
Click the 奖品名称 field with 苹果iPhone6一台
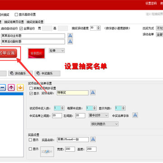73,139
